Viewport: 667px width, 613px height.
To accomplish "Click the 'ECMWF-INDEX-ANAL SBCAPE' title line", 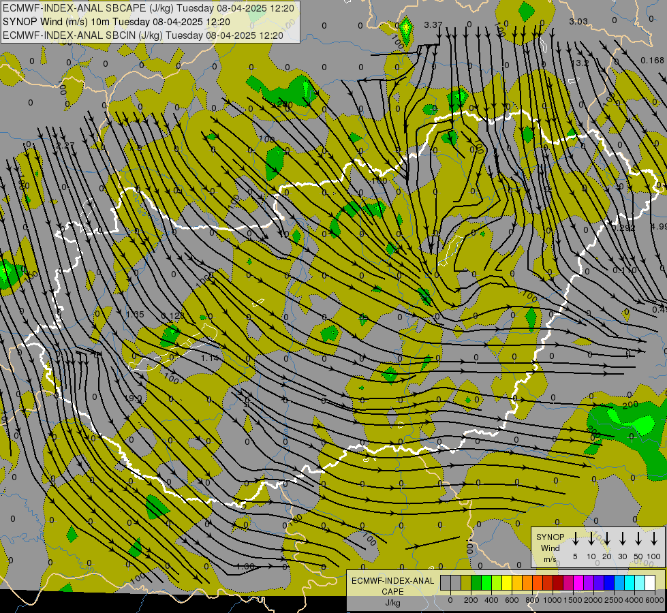I will pyautogui.click(x=149, y=8).
